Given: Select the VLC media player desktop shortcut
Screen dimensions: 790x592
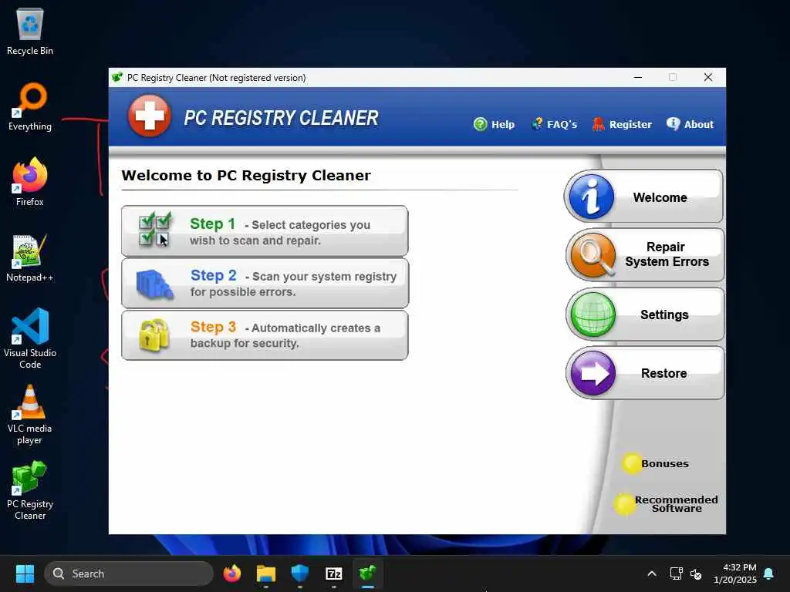Looking at the screenshot, I should pyautogui.click(x=30, y=415).
